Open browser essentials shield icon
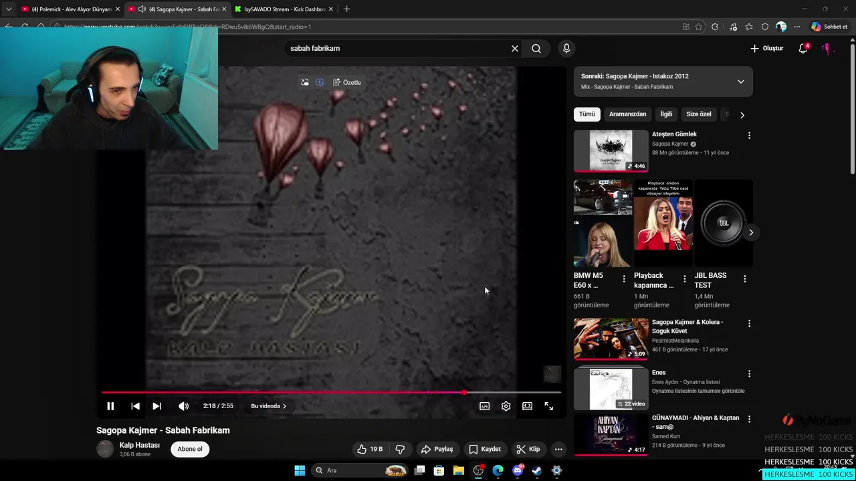Screen dimensions: 856x481 tap(765, 27)
